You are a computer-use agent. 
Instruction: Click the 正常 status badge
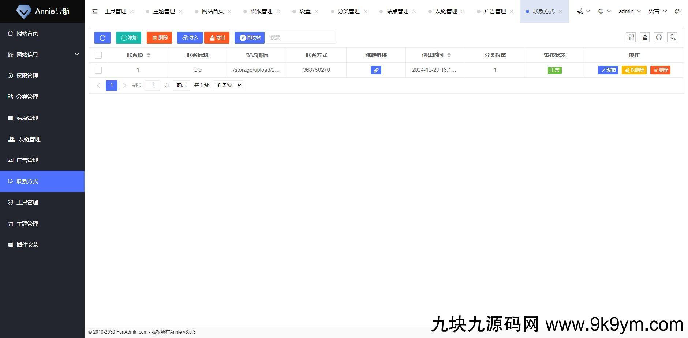pos(554,70)
